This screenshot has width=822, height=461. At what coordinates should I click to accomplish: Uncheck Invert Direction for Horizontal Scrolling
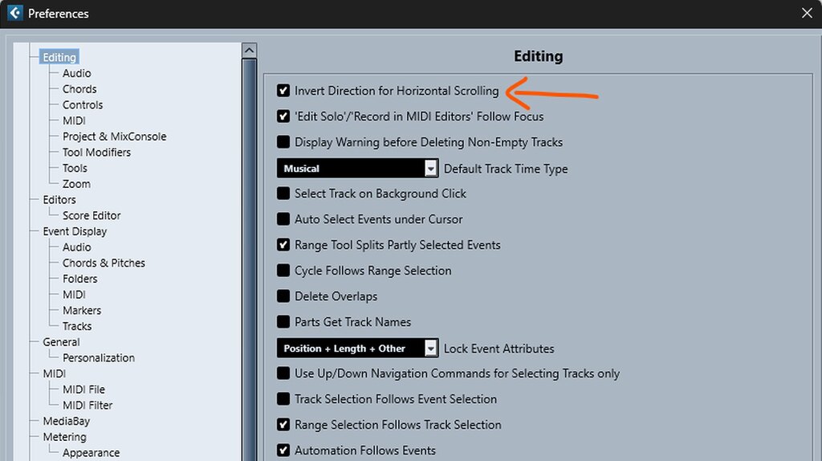pyautogui.click(x=283, y=91)
